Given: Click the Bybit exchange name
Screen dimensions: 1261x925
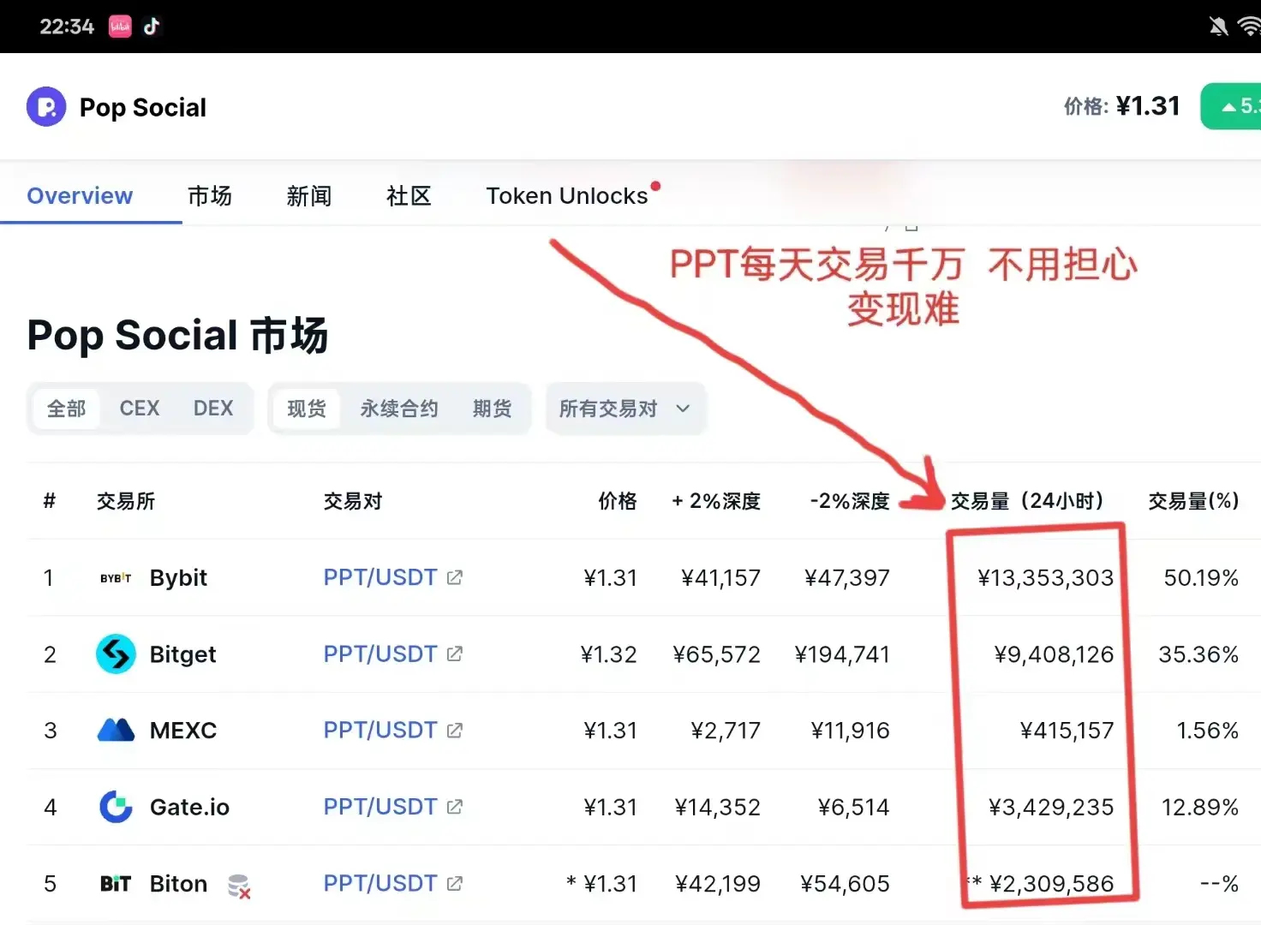Looking at the screenshot, I should coord(178,578).
